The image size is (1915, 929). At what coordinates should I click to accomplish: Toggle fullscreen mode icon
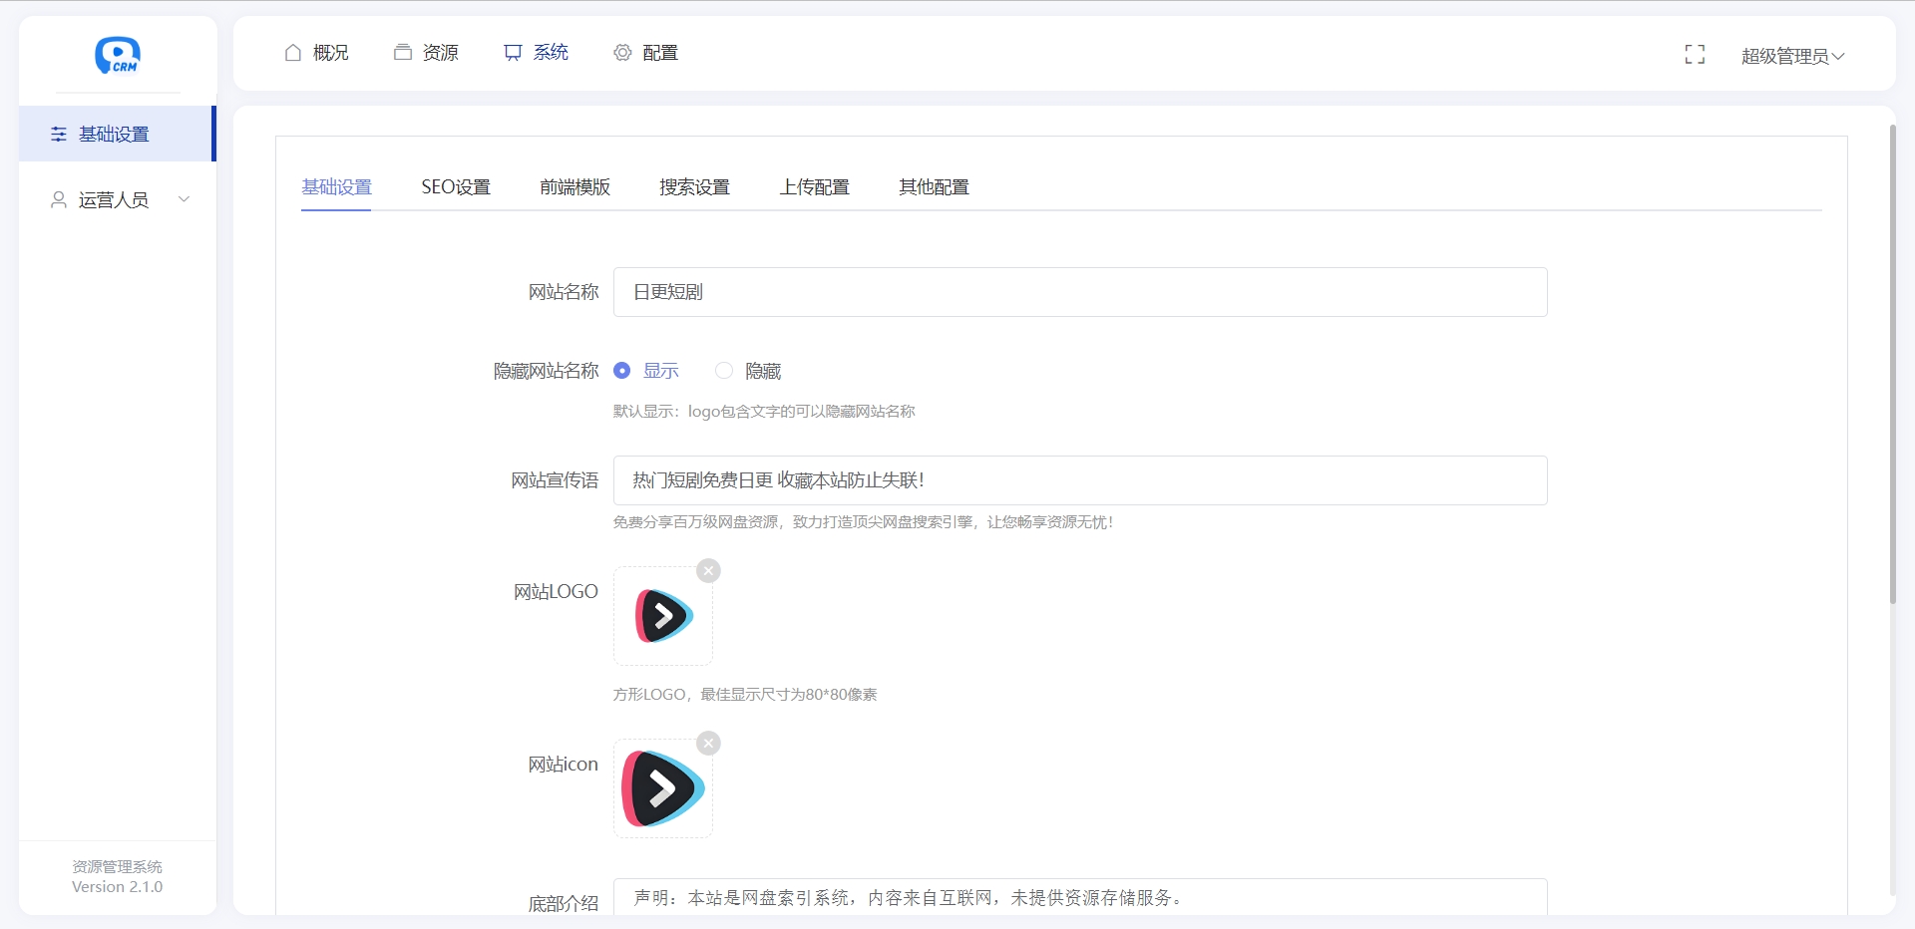1695,55
